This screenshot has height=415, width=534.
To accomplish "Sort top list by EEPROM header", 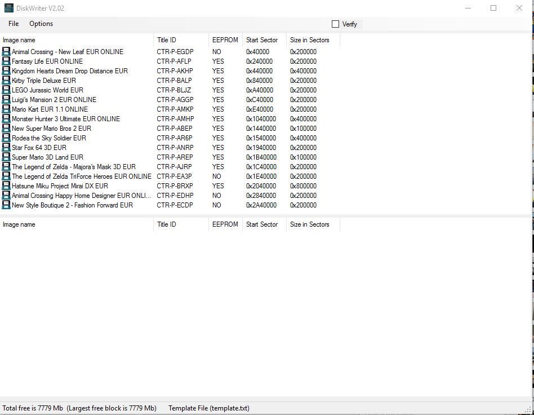I will 225,40.
